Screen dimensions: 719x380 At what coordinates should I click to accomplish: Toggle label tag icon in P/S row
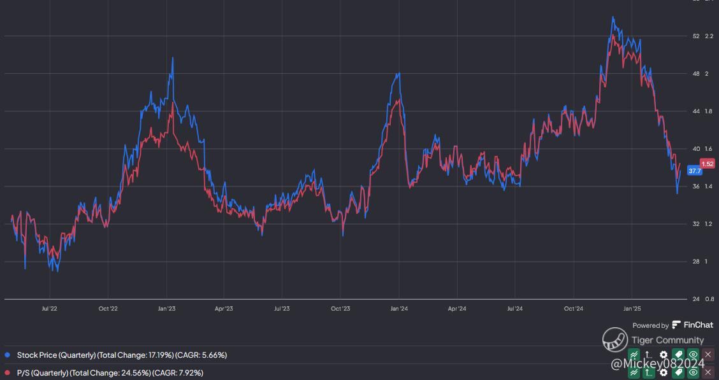pos(679,372)
